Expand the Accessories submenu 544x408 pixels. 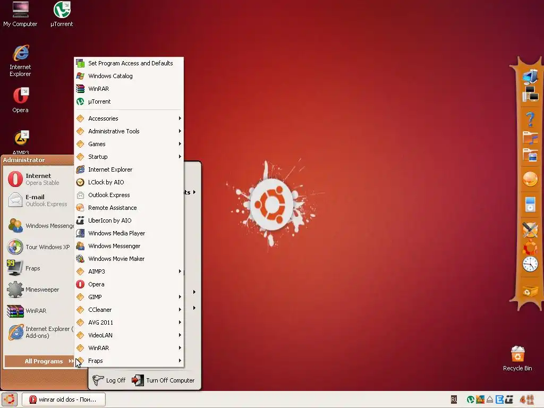(x=129, y=118)
